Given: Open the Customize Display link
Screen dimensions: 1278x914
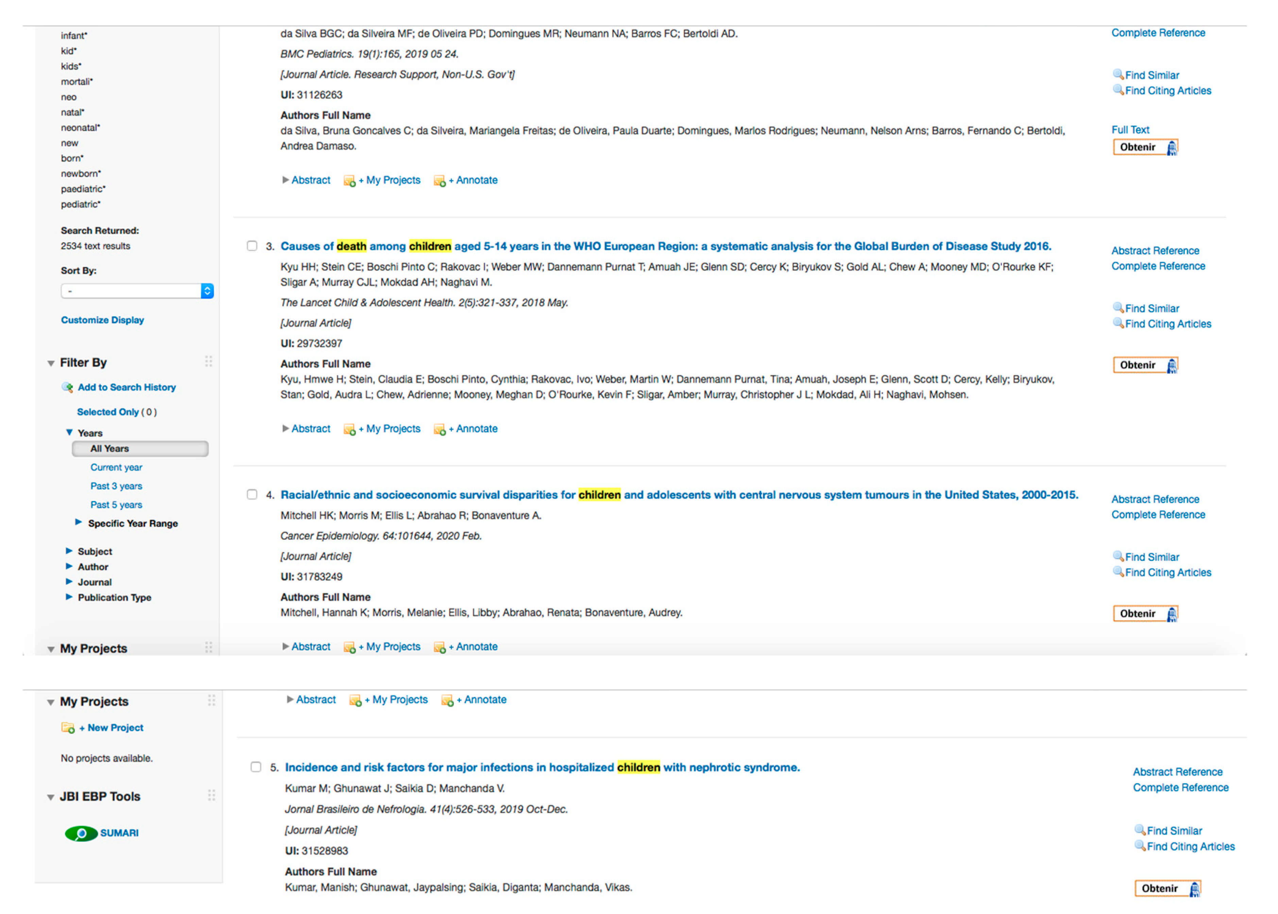Looking at the screenshot, I should 102,320.
